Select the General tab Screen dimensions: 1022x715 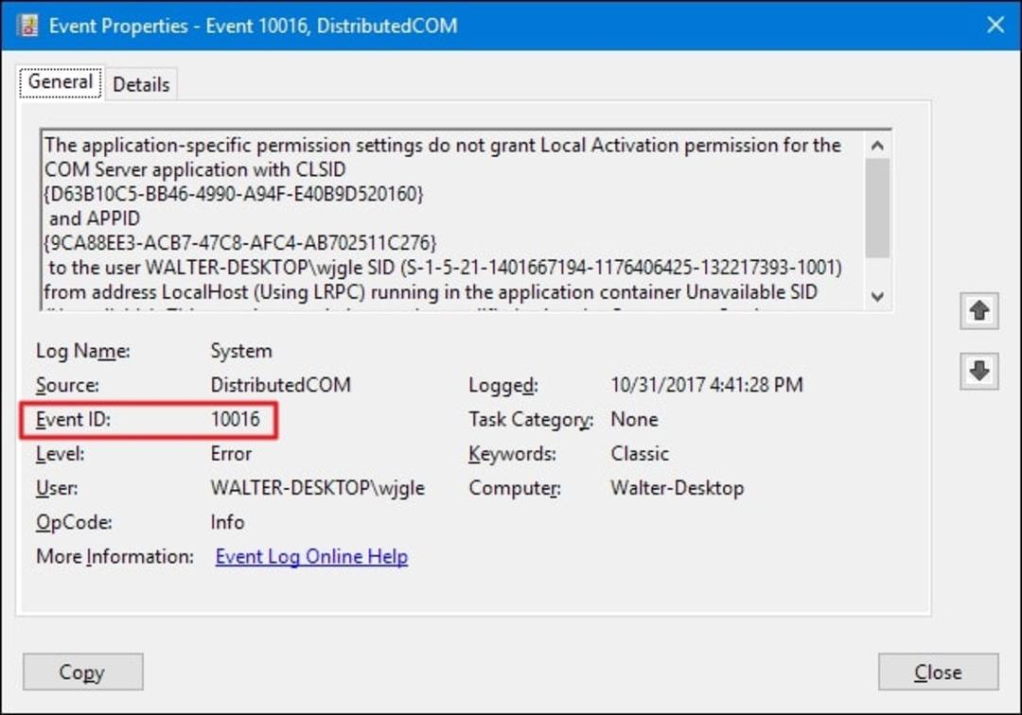[60, 82]
